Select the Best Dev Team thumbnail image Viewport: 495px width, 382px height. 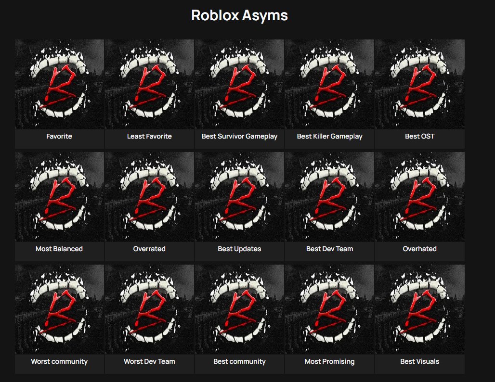click(329, 196)
